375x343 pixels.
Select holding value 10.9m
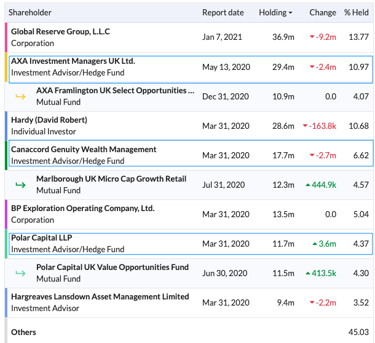click(x=283, y=96)
